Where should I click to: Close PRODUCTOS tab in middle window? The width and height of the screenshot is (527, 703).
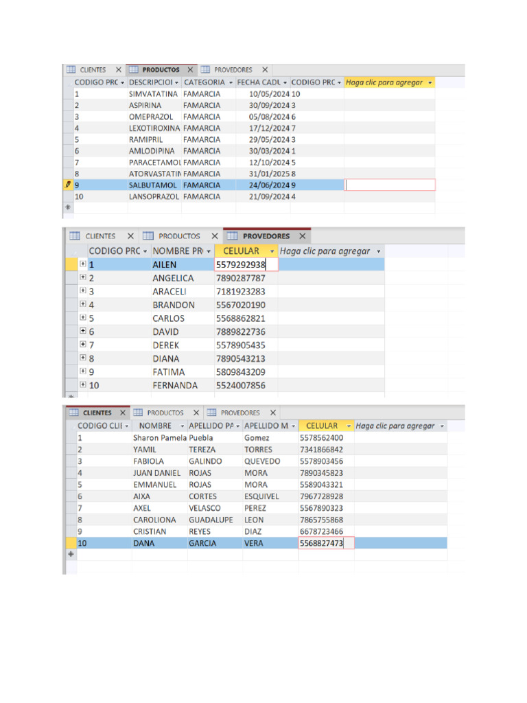[215, 236]
